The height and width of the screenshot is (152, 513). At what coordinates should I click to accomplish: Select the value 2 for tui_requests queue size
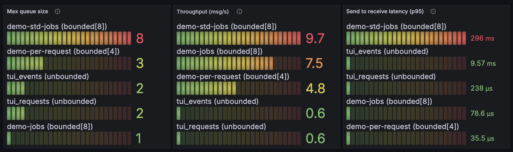pyautogui.click(x=140, y=113)
